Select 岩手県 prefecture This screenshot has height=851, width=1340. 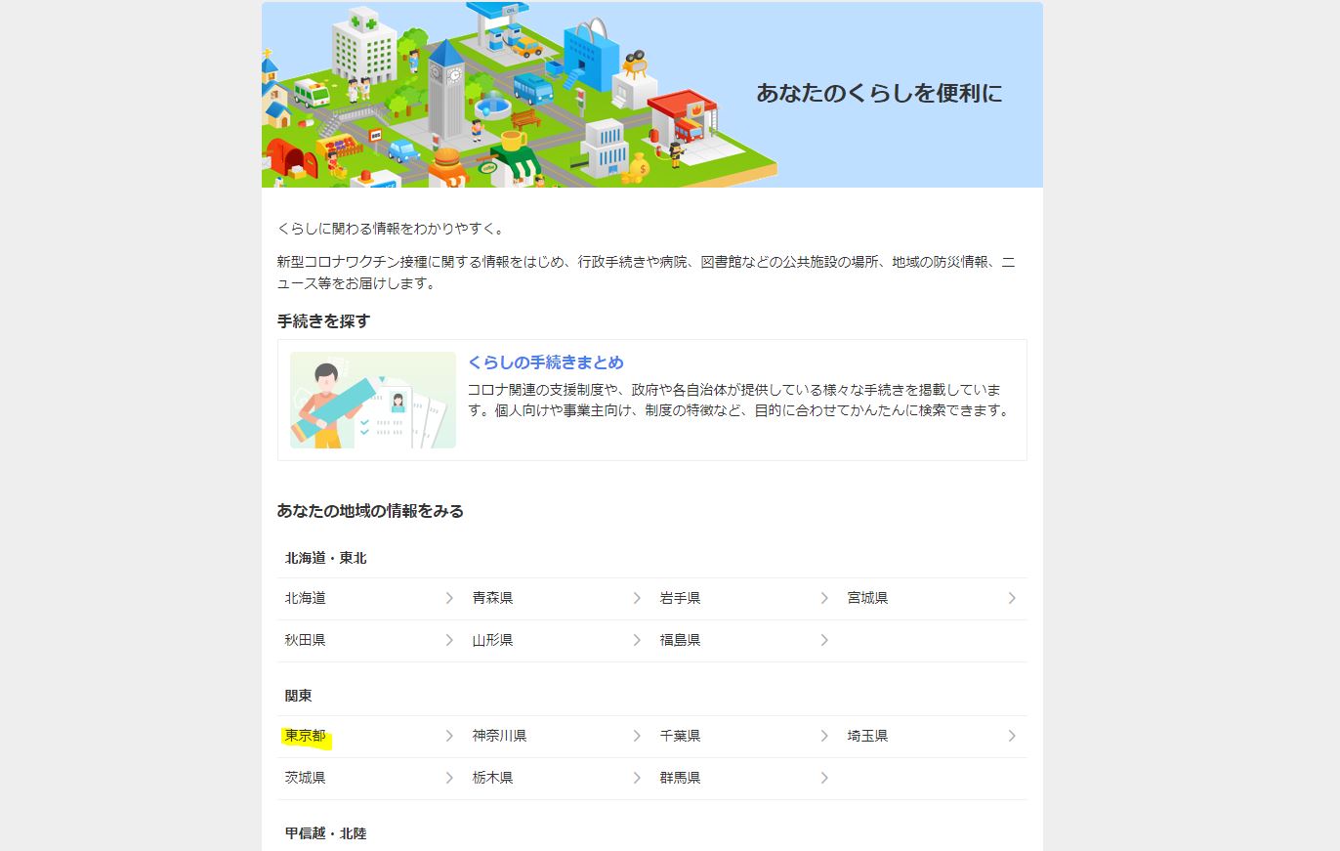click(x=680, y=598)
